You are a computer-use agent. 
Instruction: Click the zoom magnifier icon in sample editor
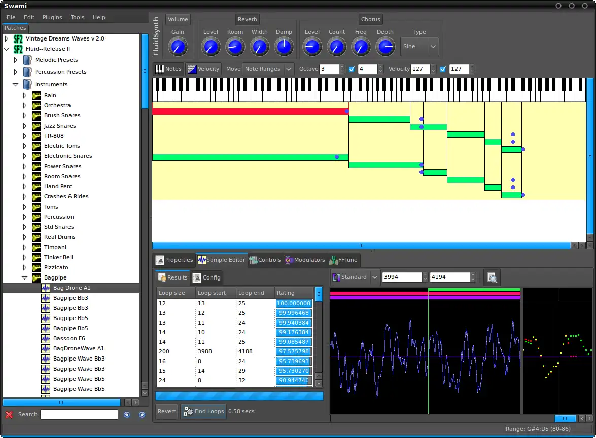[x=492, y=277]
